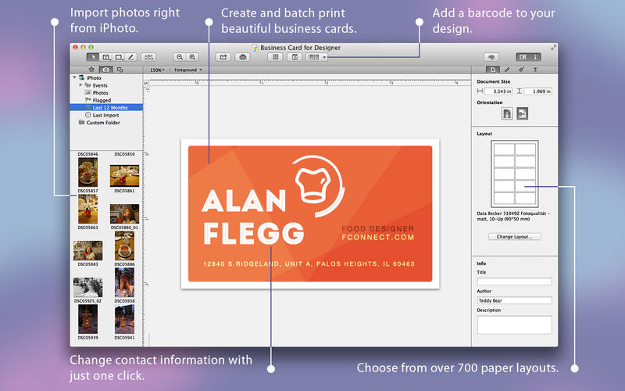Select thumbnail above DSC05939 label

point(87,319)
